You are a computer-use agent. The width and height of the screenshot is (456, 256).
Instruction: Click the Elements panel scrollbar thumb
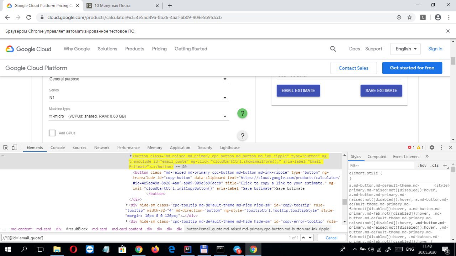344,202
